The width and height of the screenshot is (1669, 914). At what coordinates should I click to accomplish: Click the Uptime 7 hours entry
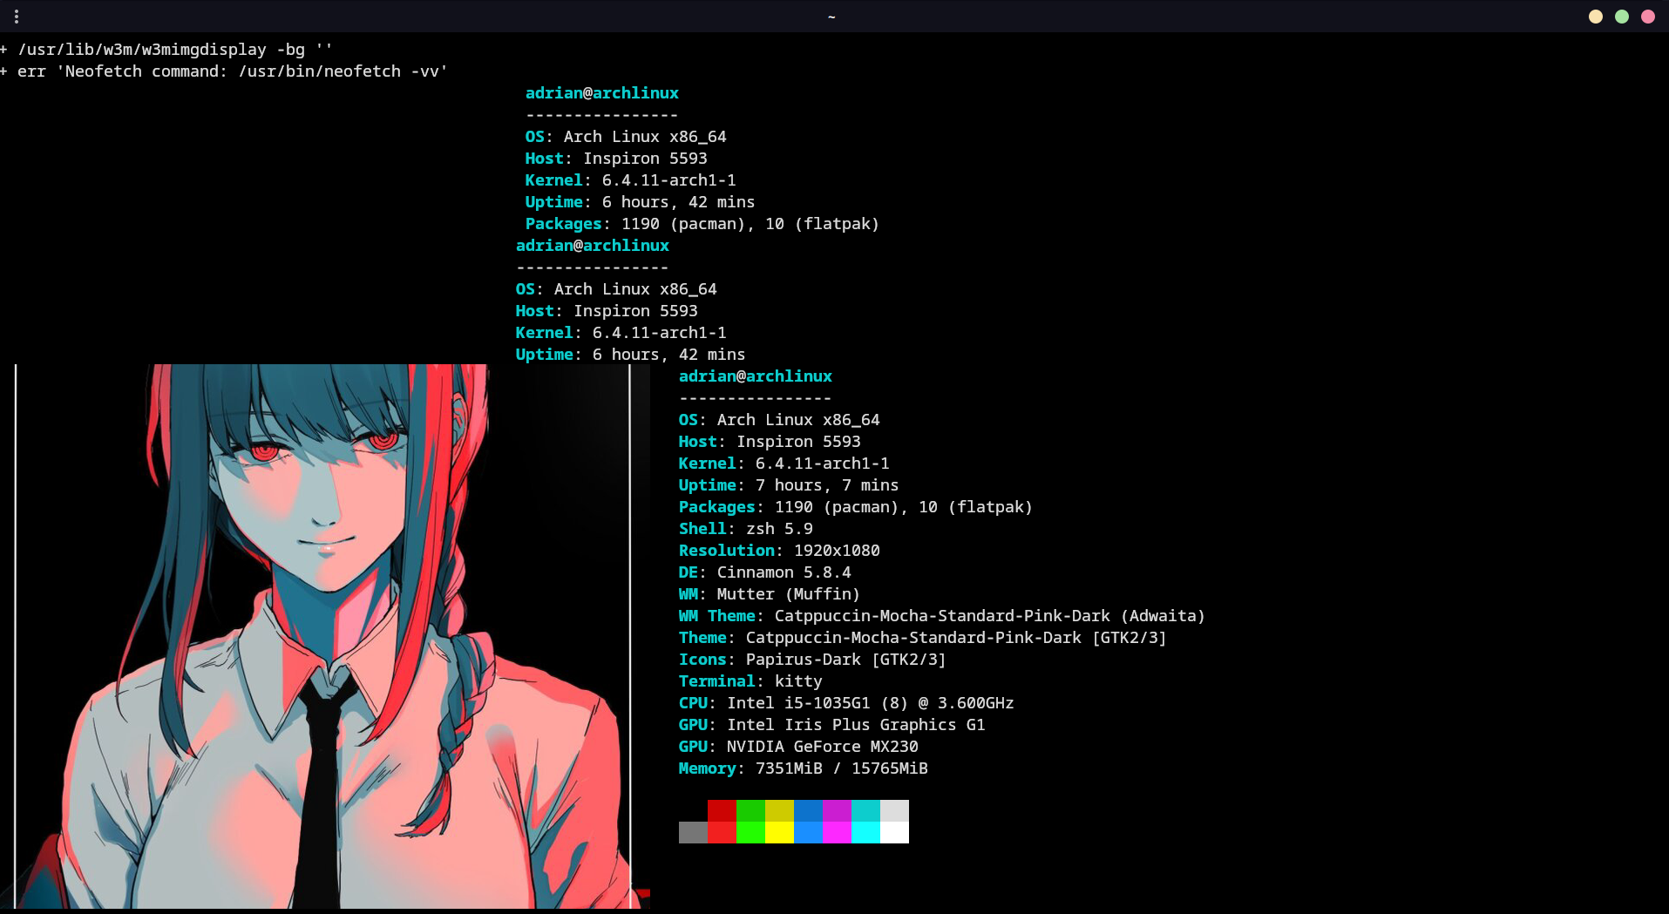tap(787, 485)
